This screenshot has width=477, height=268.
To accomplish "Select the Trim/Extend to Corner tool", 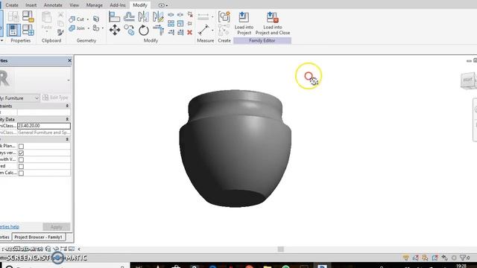I will coord(158,30).
